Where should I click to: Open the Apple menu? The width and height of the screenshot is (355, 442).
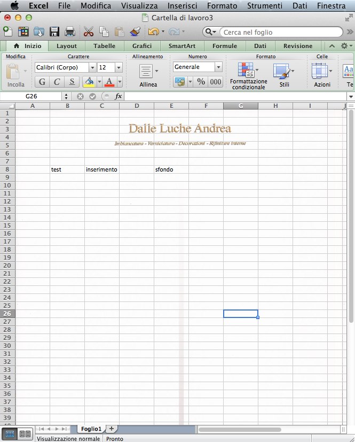[x=14, y=5]
